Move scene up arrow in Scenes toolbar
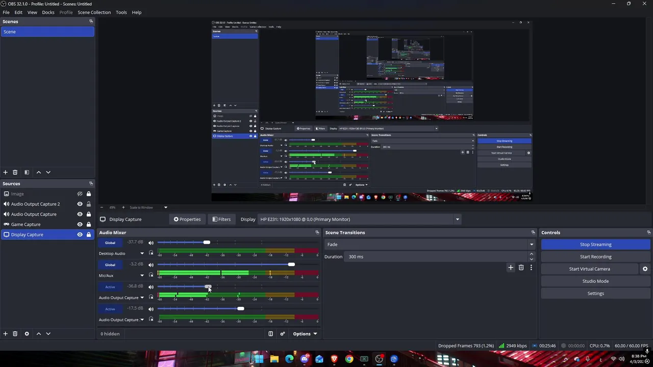The image size is (653, 367). (x=38, y=172)
